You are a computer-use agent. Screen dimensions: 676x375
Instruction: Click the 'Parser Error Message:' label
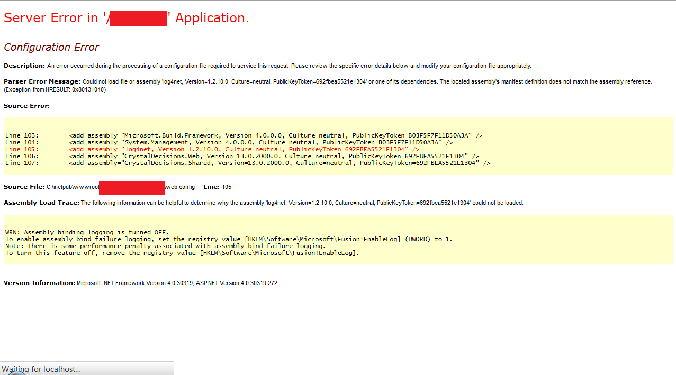click(x=42, y=81)
